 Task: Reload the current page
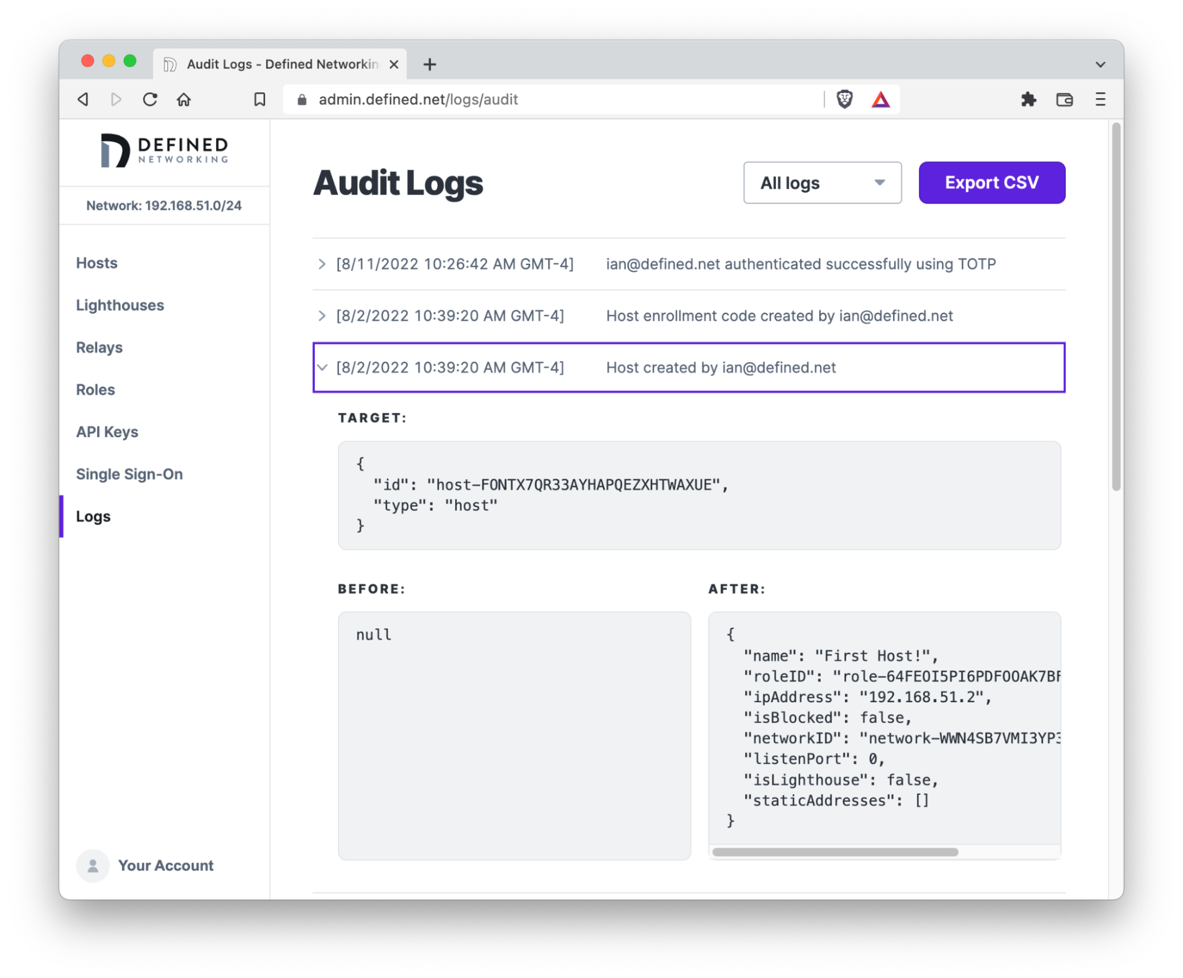(x=150, y=99)
